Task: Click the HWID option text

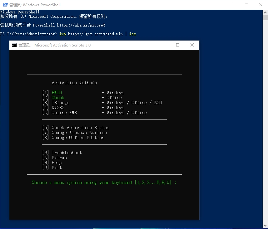Action: coord(57,93)
